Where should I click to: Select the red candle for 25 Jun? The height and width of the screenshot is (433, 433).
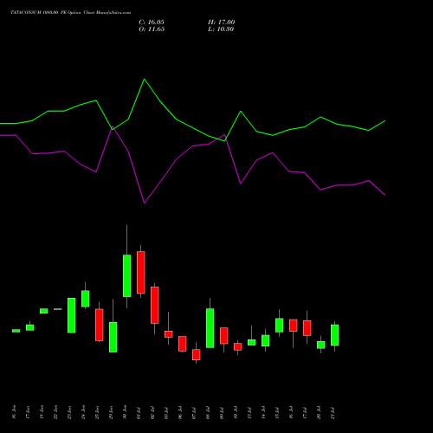point(100,325)
